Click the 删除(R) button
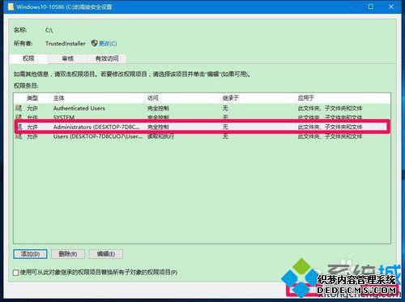 pyautogui.click(x=68, y=254)
